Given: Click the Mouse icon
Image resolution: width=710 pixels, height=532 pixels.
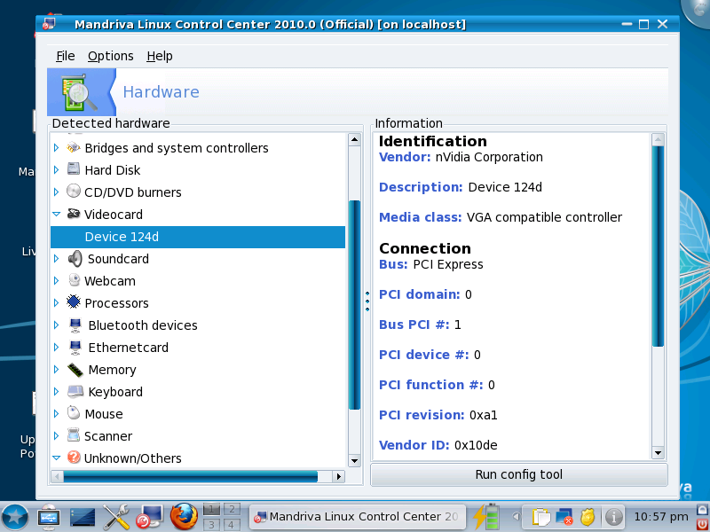Looking at the screenshot, I should tap(74, 412).
